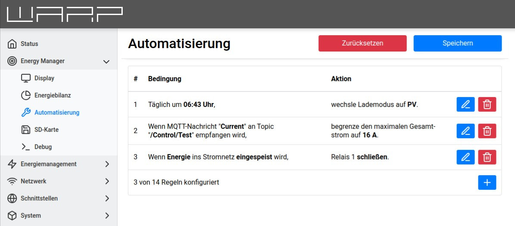Open the Display page

pos(44,78)
